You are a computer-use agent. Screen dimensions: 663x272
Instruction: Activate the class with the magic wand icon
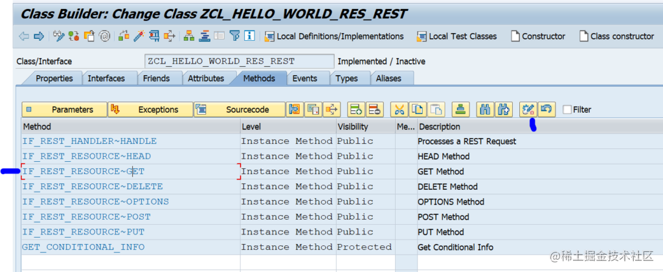coord(139,36)
